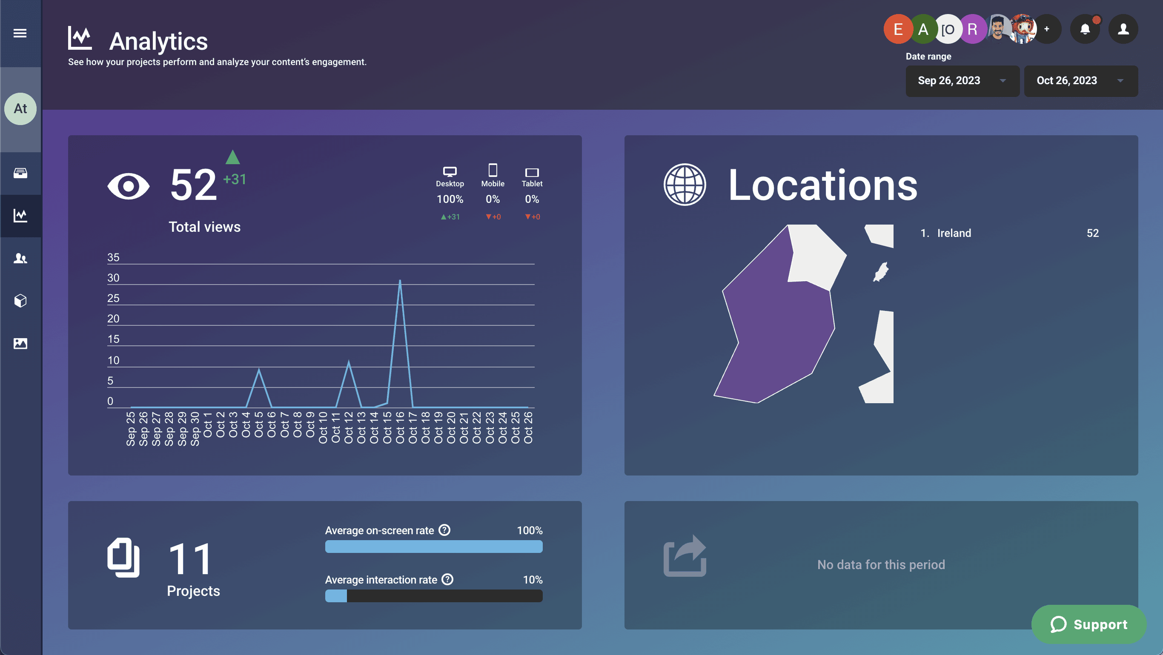Open help for Average interaction rate

click(447, 579)
